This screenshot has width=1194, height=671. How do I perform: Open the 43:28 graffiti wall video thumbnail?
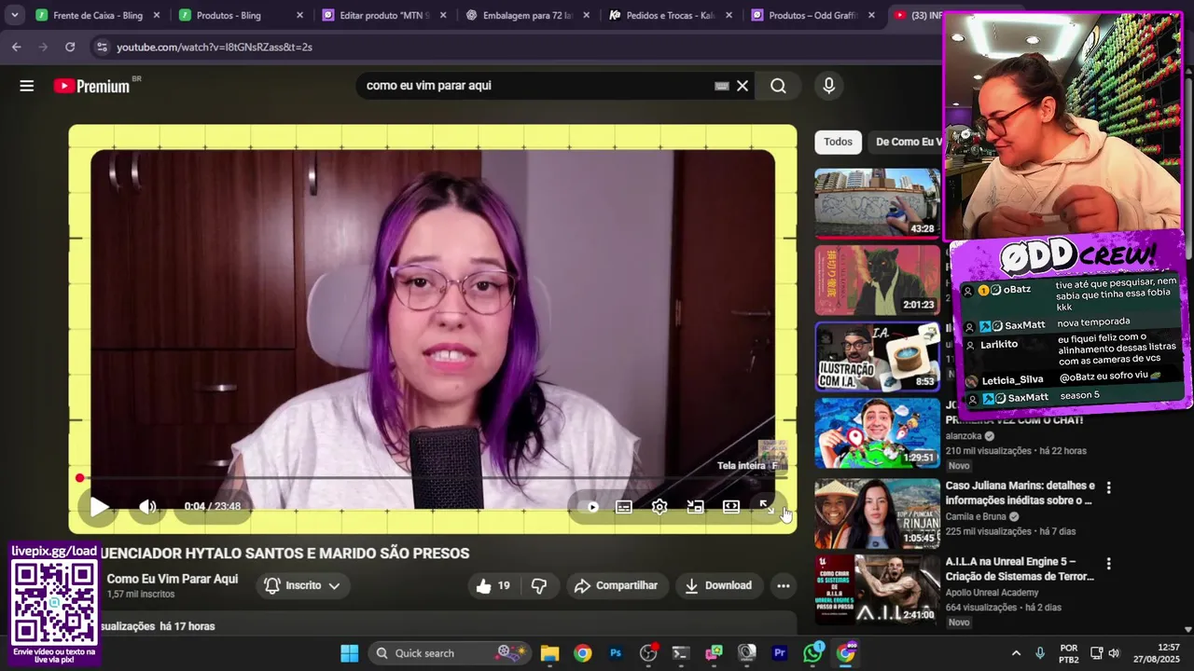(877, 203)
